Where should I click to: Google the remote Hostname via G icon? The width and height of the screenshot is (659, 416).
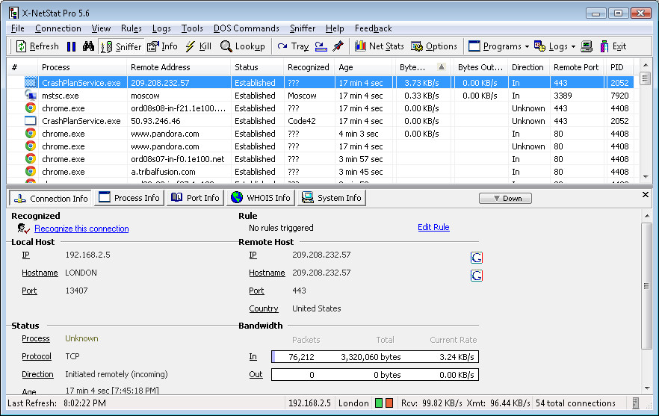(x=477, y=276)
